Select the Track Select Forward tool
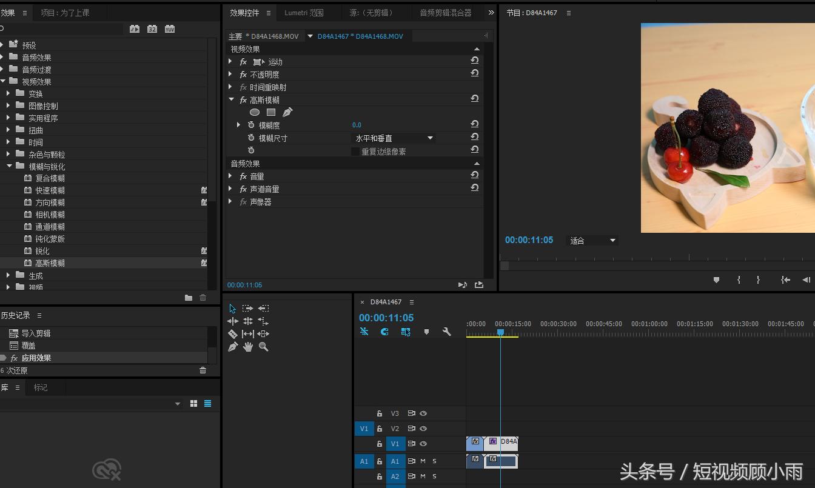Screen dimensions: 815x488 [x=247, y=308]
